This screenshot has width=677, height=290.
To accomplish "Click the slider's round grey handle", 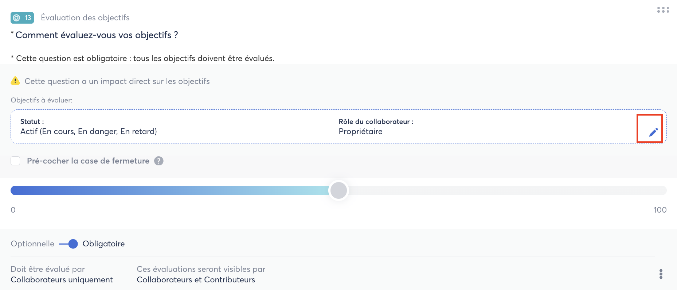I will pos(338,190).
